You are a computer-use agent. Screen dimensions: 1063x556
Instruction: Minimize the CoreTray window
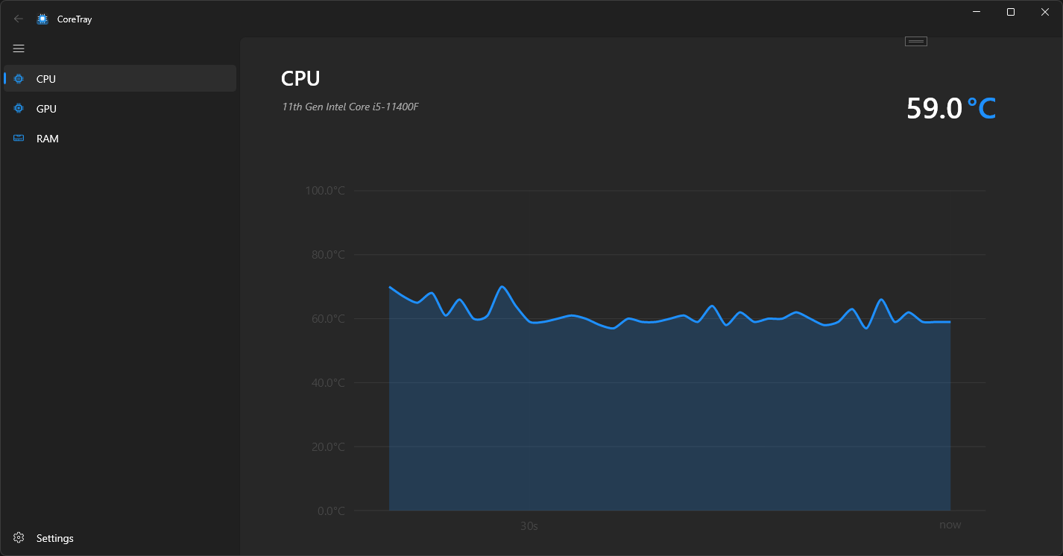tap(977, 12)
